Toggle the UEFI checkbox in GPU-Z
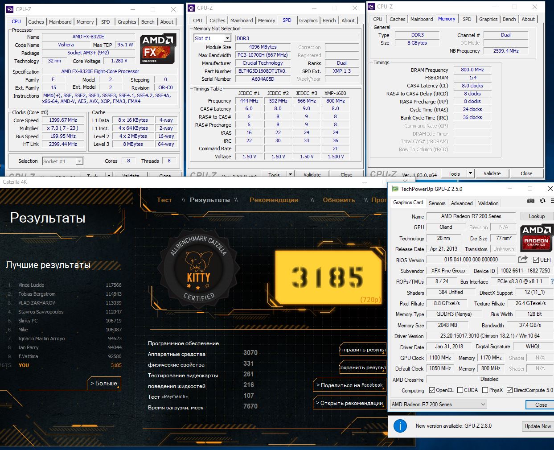This screenshot has width=554, height=450. coord(536,260)
